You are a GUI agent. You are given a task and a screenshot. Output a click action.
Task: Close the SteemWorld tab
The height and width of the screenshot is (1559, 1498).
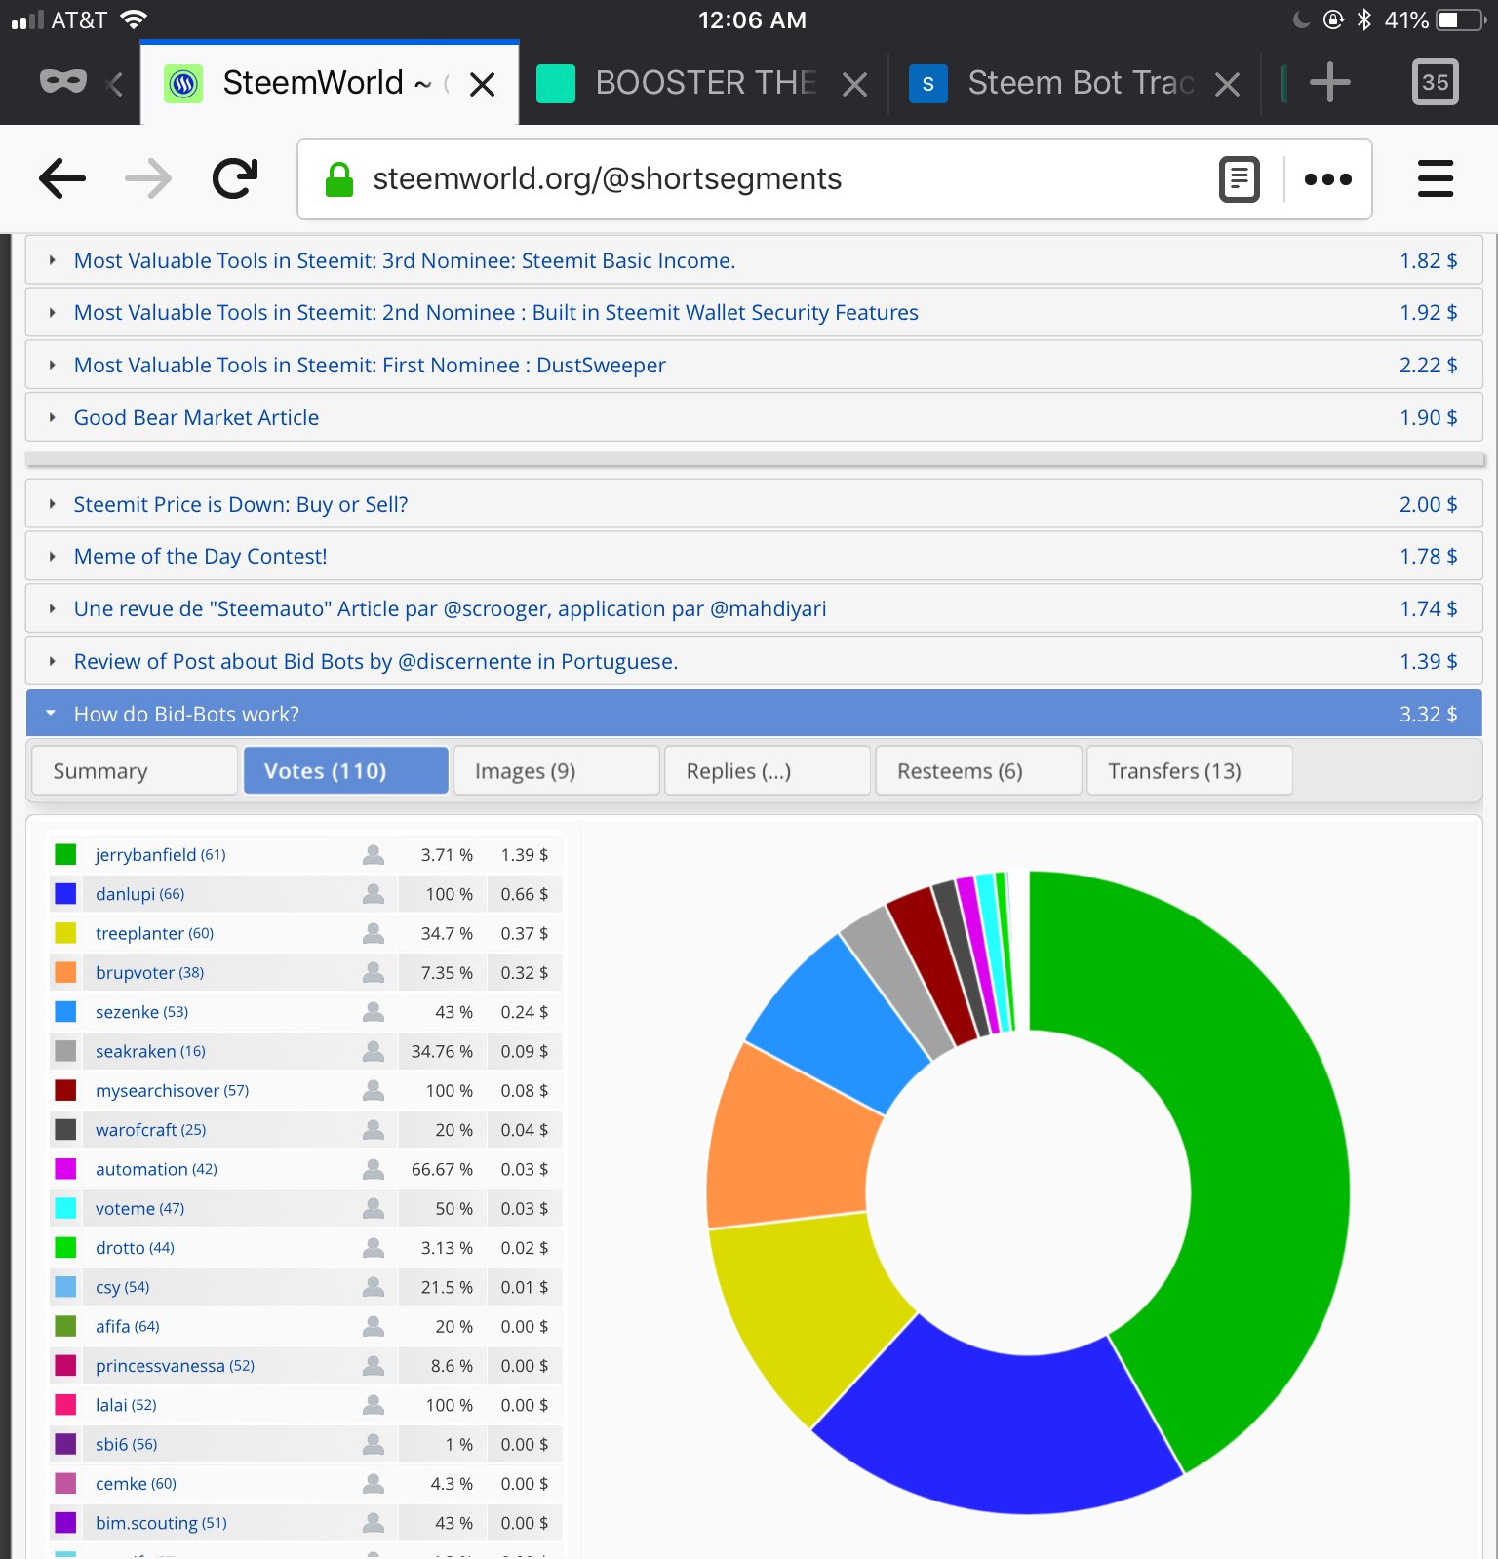(482, 85)
